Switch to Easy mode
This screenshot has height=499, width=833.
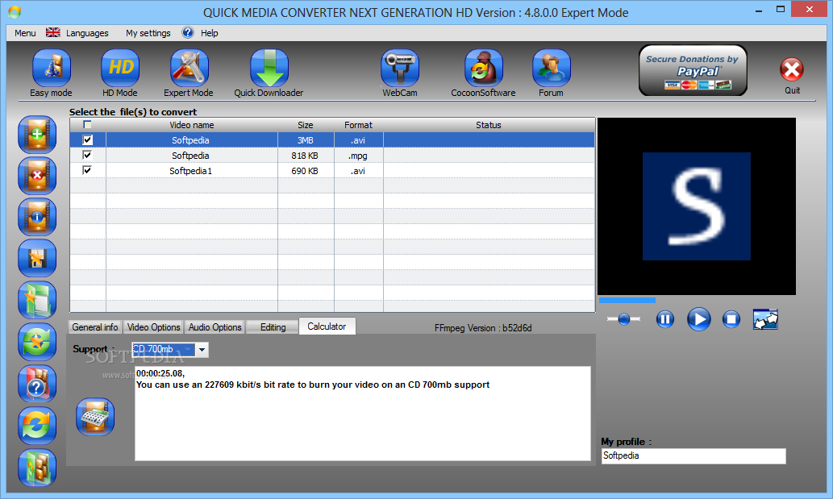pos(51,68)
